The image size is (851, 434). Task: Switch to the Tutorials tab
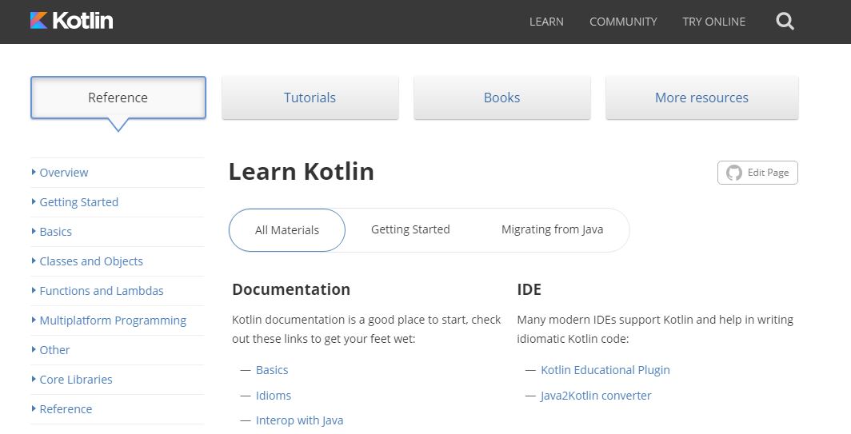[x=310, y=98]
